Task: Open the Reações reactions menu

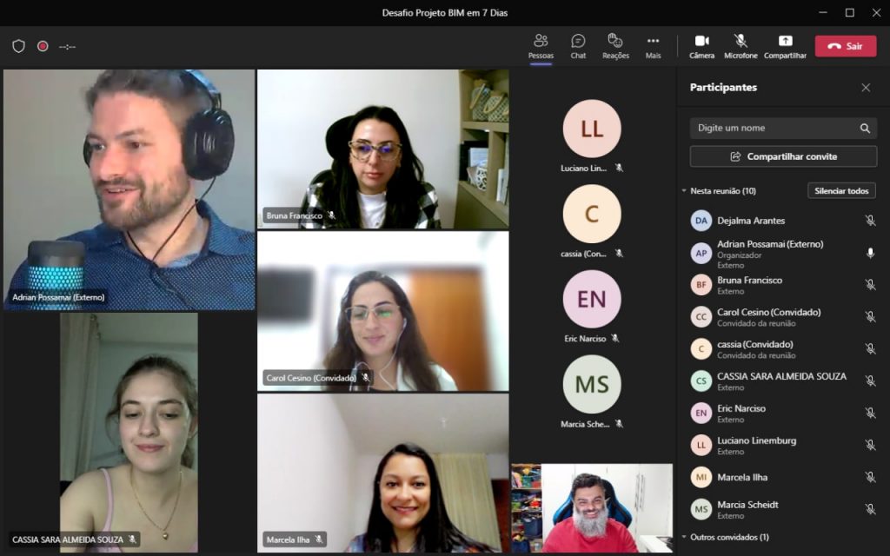Action: point(615,45)
